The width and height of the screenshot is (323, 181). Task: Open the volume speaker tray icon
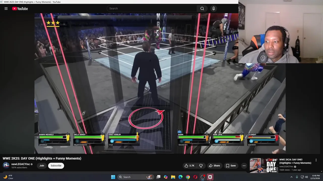[306, 177]
